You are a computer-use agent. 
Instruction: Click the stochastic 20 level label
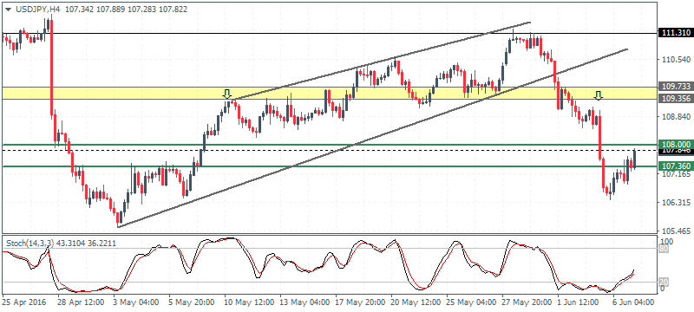[x=664, y=283]
